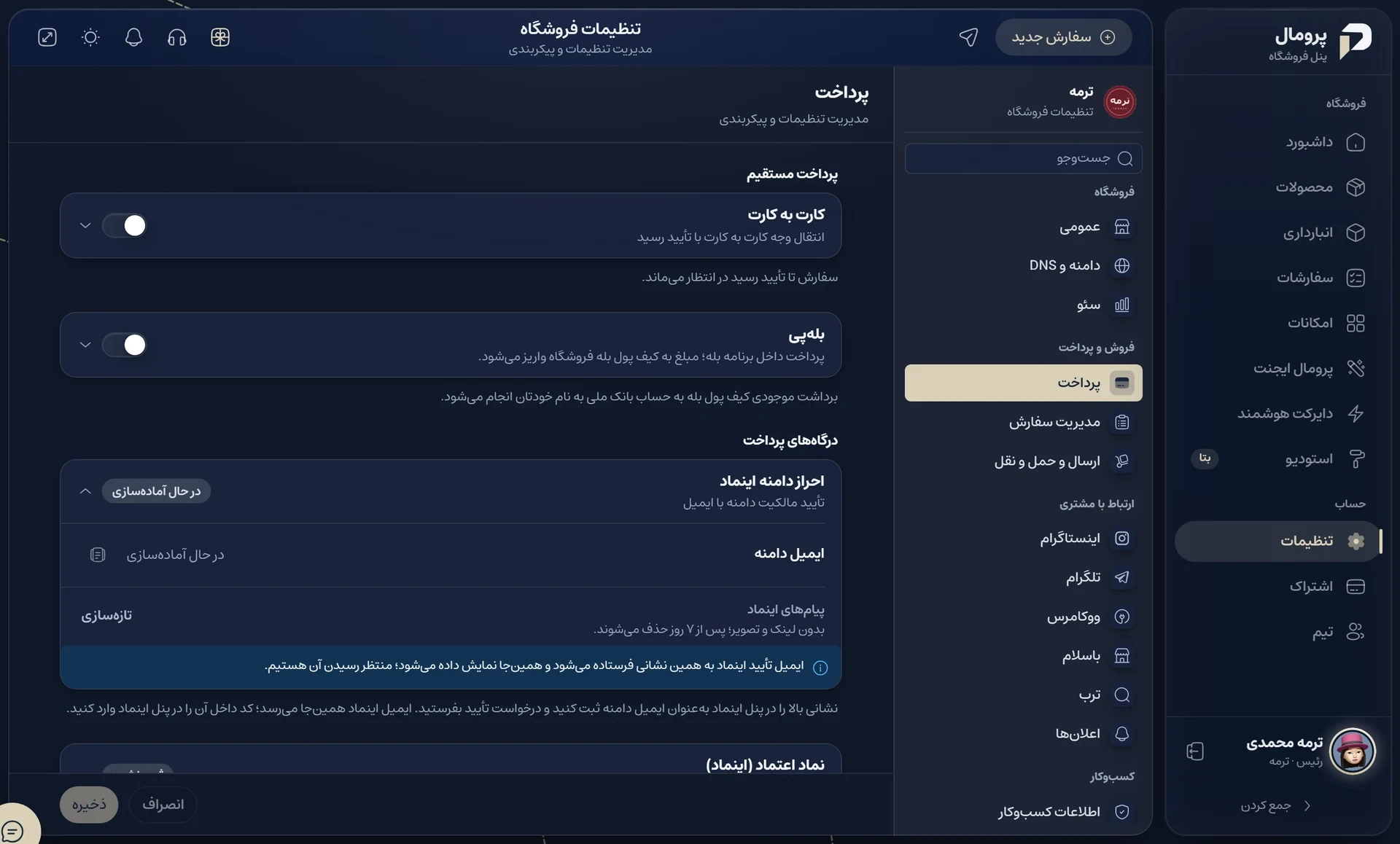Click the Promal logo icon
Image resolution: width=1400 pixels, height=844 pixels.
pyautogui.click(x=1356, y=40)
